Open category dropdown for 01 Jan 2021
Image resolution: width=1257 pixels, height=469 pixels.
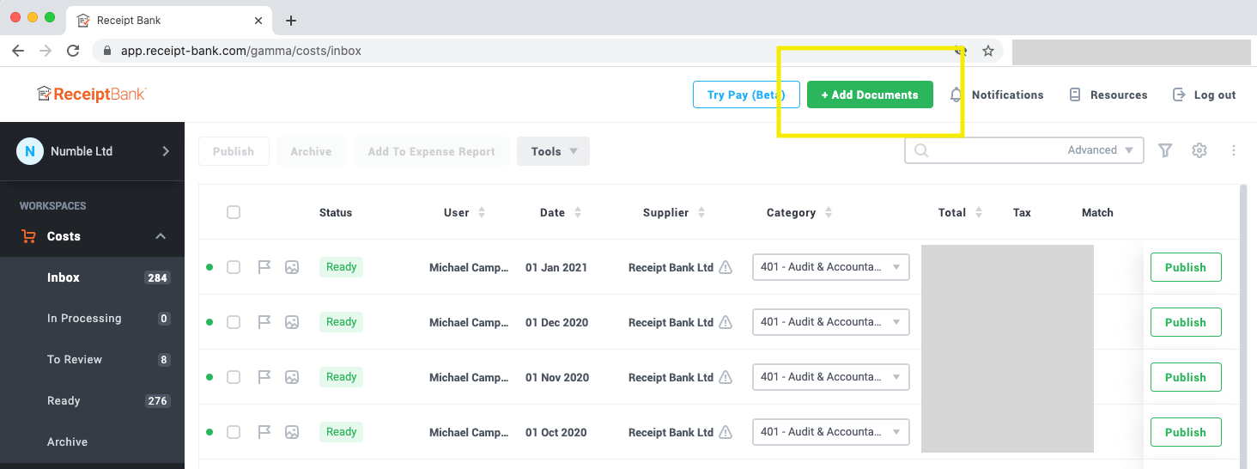pyautogui.click(x=830, y=267)
